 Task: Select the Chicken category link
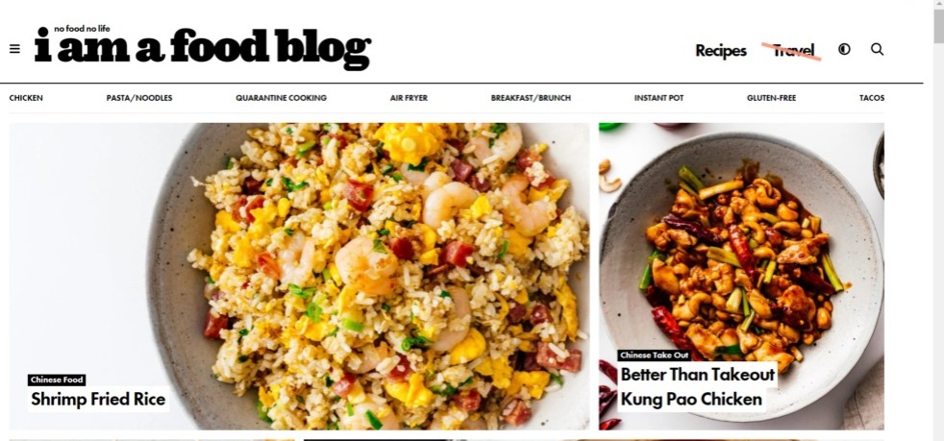pyautogui.click(x=26, y=97)
